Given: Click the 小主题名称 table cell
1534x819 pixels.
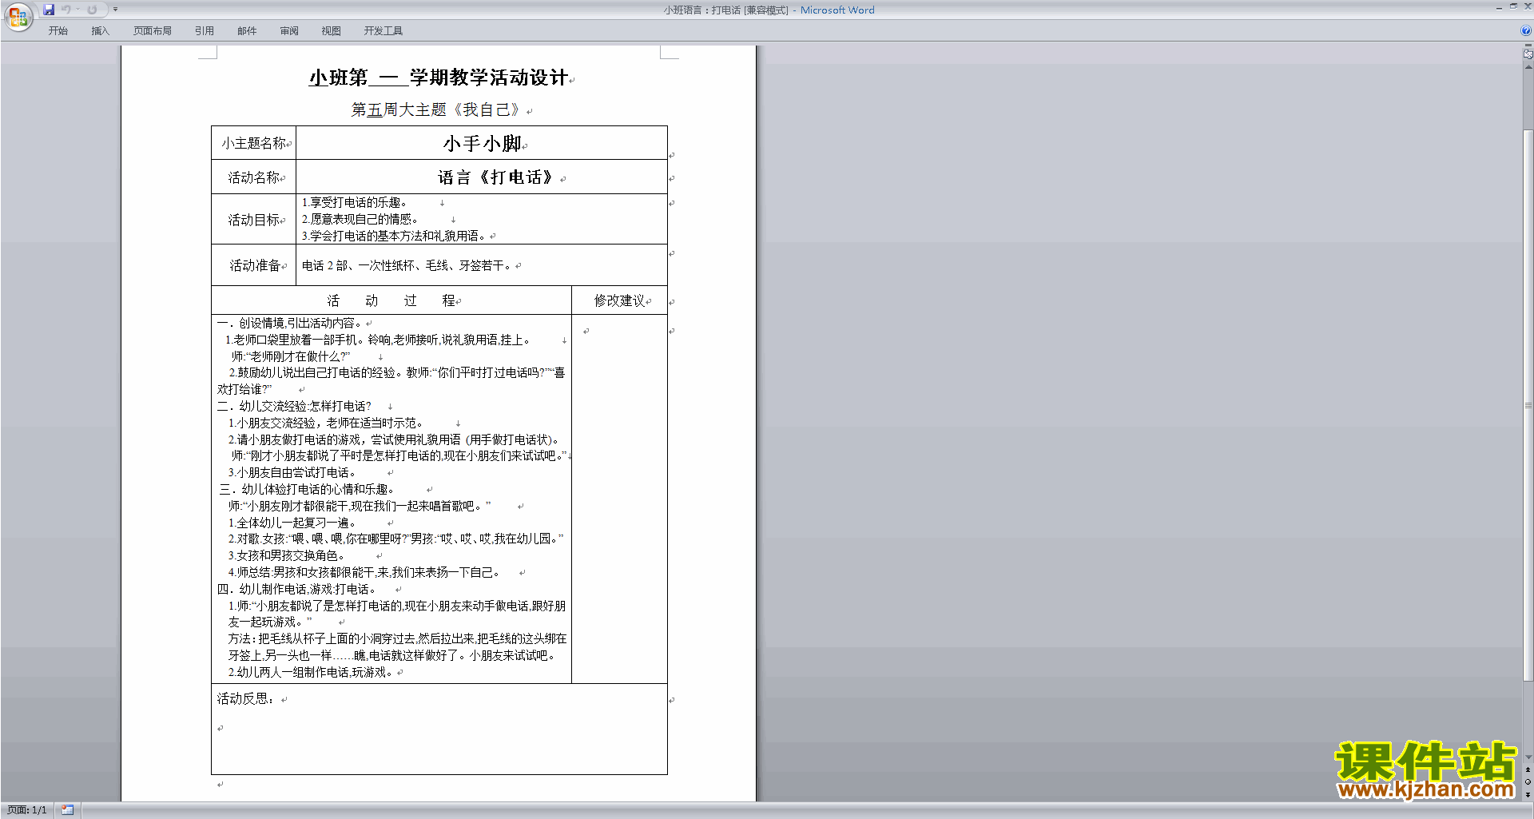Looking at the screenshot, I should [x=253, y=143].
